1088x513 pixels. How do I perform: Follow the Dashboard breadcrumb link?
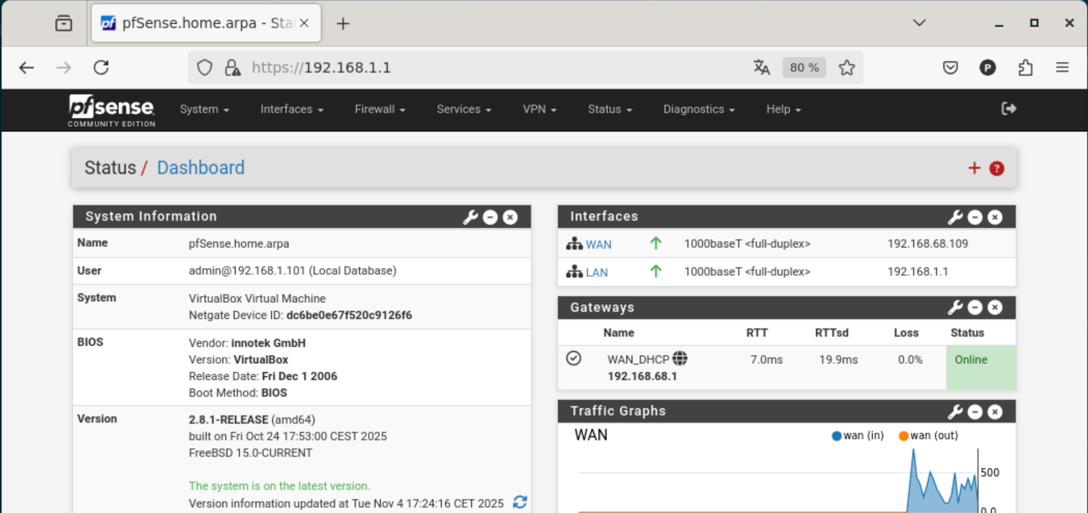(201, 168)
